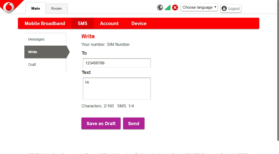
Task: Open the Draft folder in the sidebar
Action: click(32, 65)
